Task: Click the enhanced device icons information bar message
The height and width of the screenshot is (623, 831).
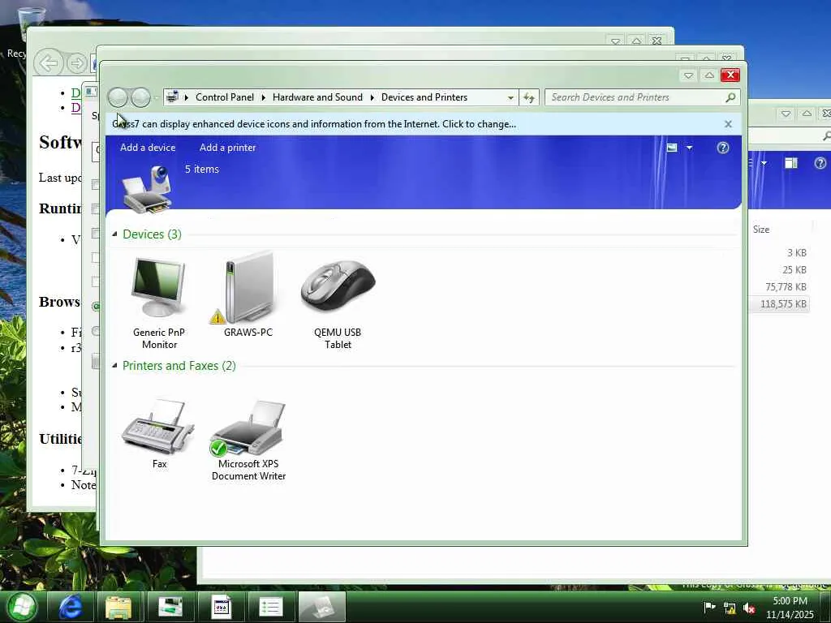Action: point(314,124)
